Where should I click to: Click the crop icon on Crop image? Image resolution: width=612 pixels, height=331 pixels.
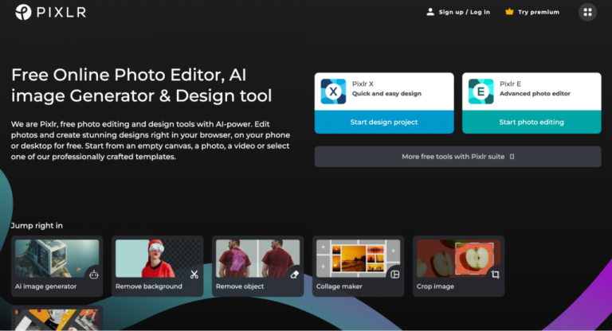(x=495, y=275)
